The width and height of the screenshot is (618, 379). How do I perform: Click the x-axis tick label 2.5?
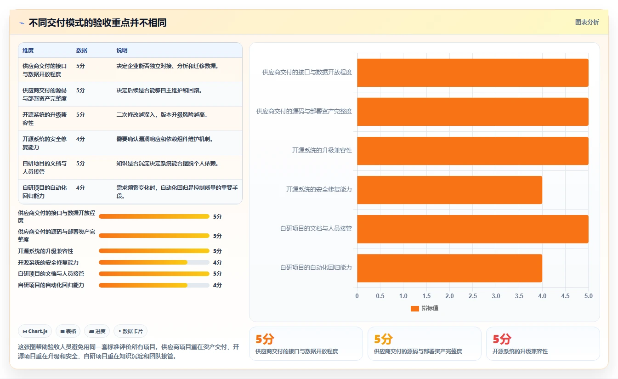pyautogui.click(x=473, y=296)
